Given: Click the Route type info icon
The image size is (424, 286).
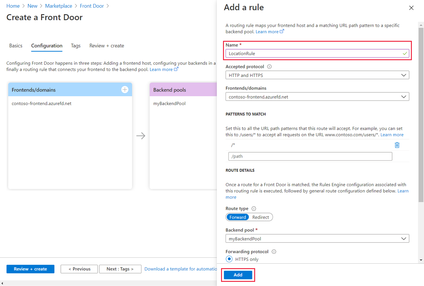Looking at the screenshot, I should [254, 209].
